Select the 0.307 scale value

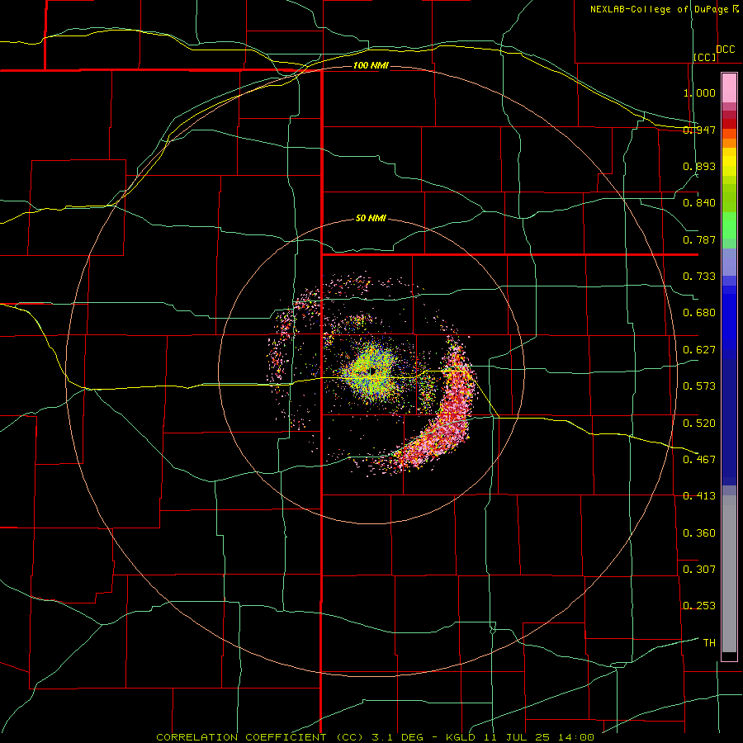tap(699, 569)
